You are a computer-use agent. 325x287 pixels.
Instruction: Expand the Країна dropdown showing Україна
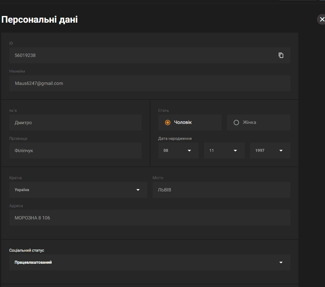tap(78, 190)
